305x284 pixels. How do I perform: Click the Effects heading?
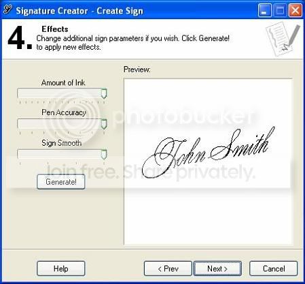[55, 29]
